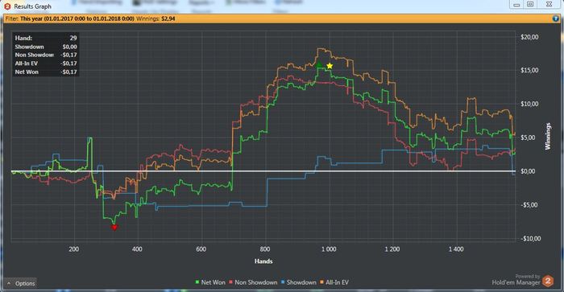
Task: Click the Hand: 29 row in info box
Action: 46,38
